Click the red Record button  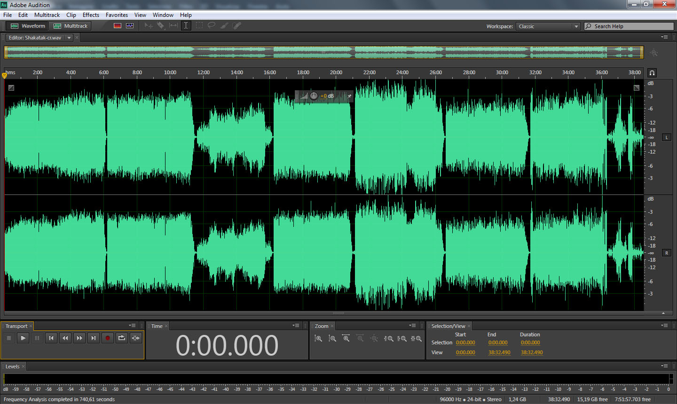click(108, 338)
